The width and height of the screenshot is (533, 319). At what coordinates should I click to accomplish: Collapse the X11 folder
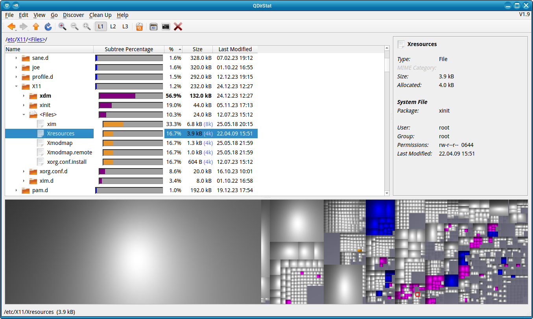(x=16, y=86)
